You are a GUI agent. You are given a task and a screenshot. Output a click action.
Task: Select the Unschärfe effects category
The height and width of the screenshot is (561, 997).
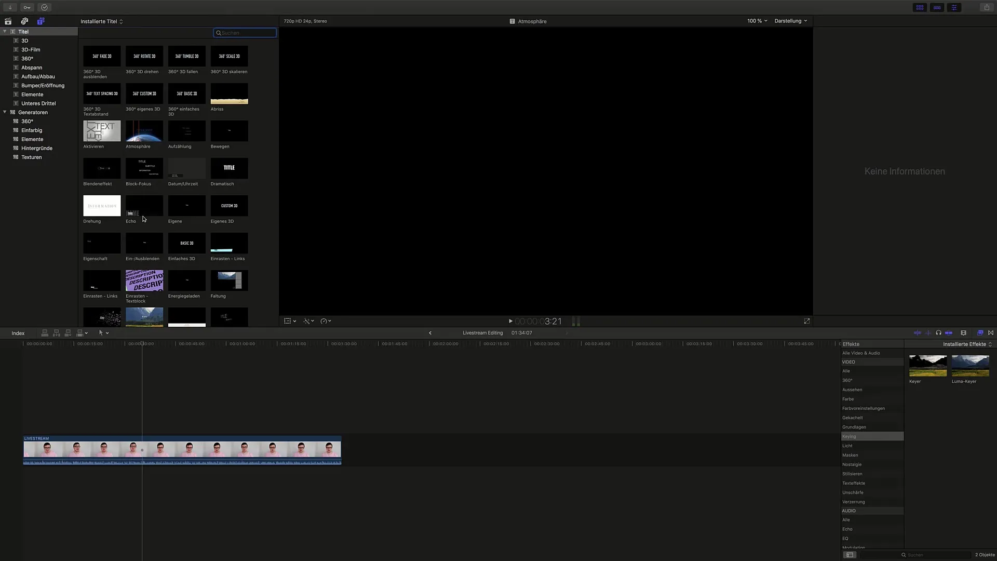pyautogui.click(x=872, y=493)
